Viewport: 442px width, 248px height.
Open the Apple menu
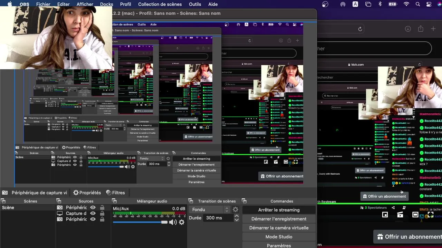(x=10, y=4)
